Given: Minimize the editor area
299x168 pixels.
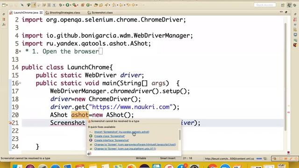Looking at the screenshot, I should tap(281, 12).
